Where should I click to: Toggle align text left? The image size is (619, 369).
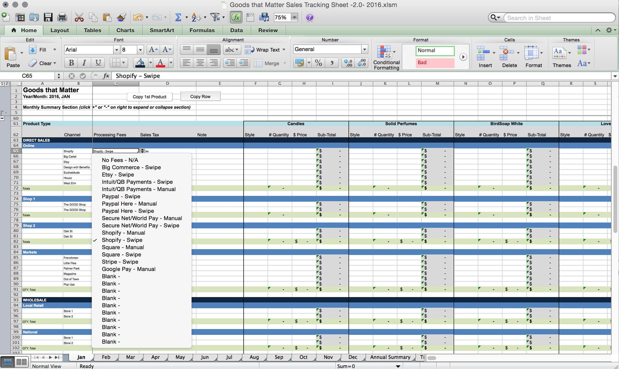click(x=187, y=63)
